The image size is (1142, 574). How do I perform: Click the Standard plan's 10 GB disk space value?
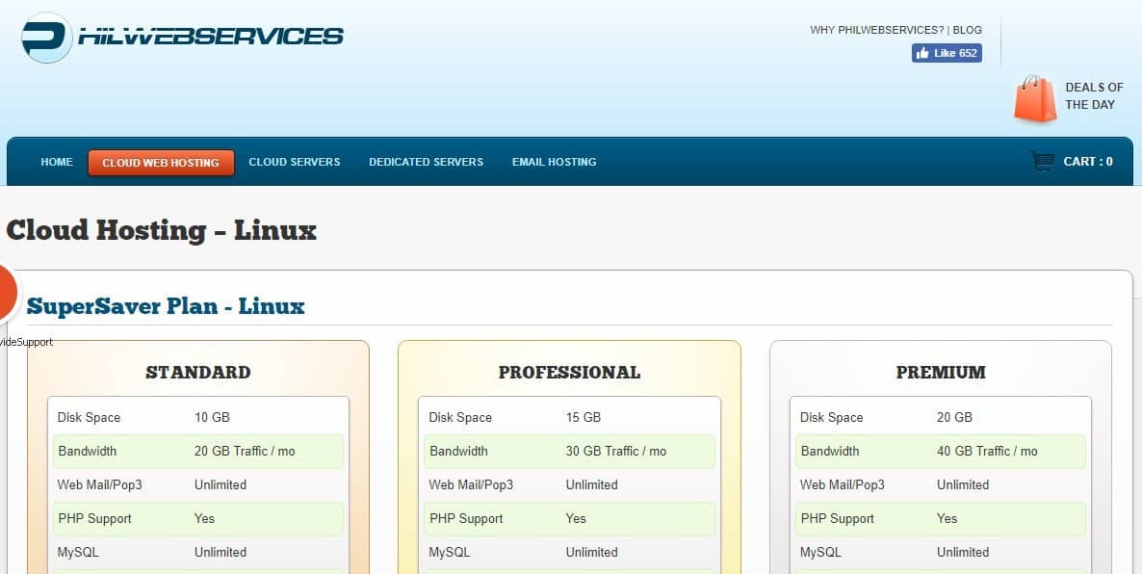(x=212, y=417)
